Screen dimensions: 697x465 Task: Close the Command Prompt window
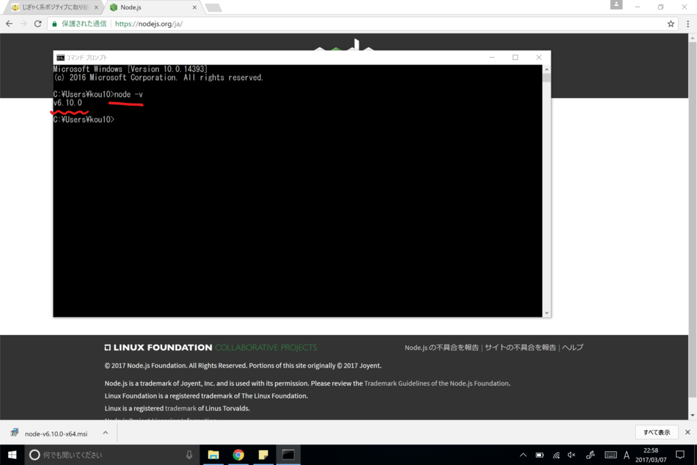539,57
